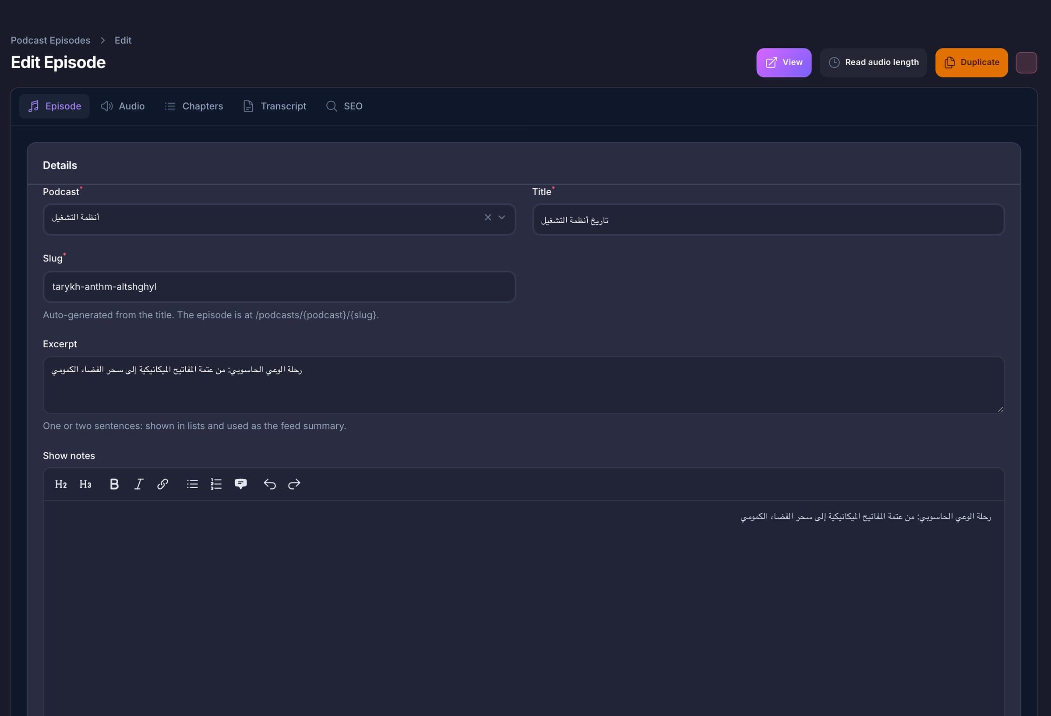1051x716 pixels.
Task: Switch to the Episode tab
Action: click(54, 106)
